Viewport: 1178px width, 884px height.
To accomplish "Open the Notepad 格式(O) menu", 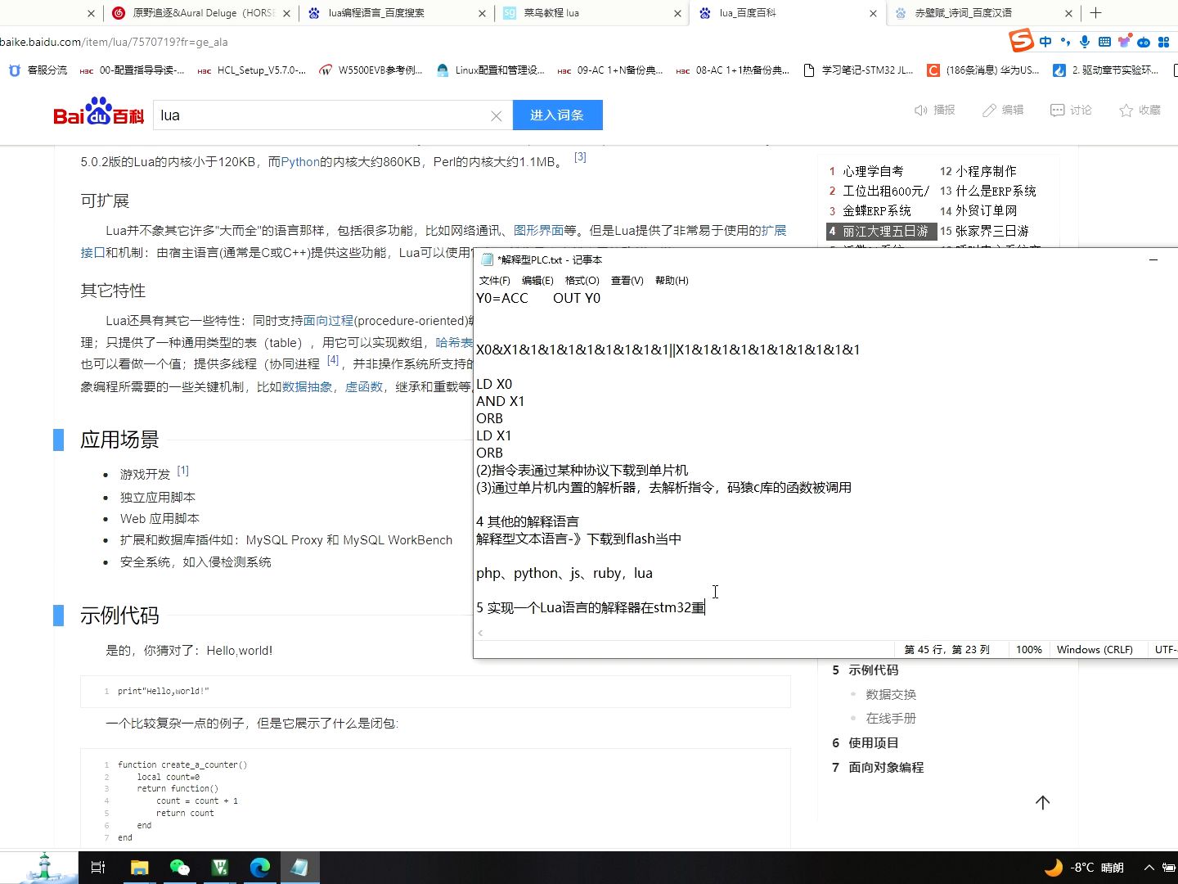I will coord(582,281).
